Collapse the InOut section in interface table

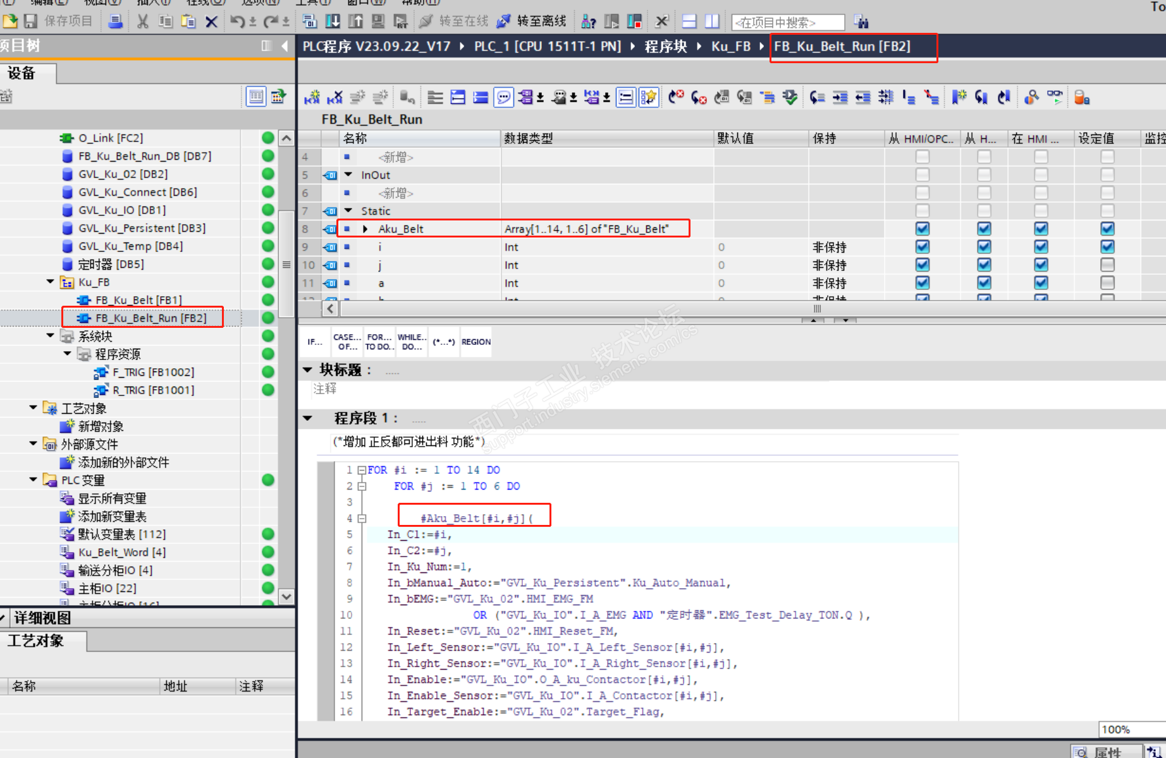pos(348,175)
